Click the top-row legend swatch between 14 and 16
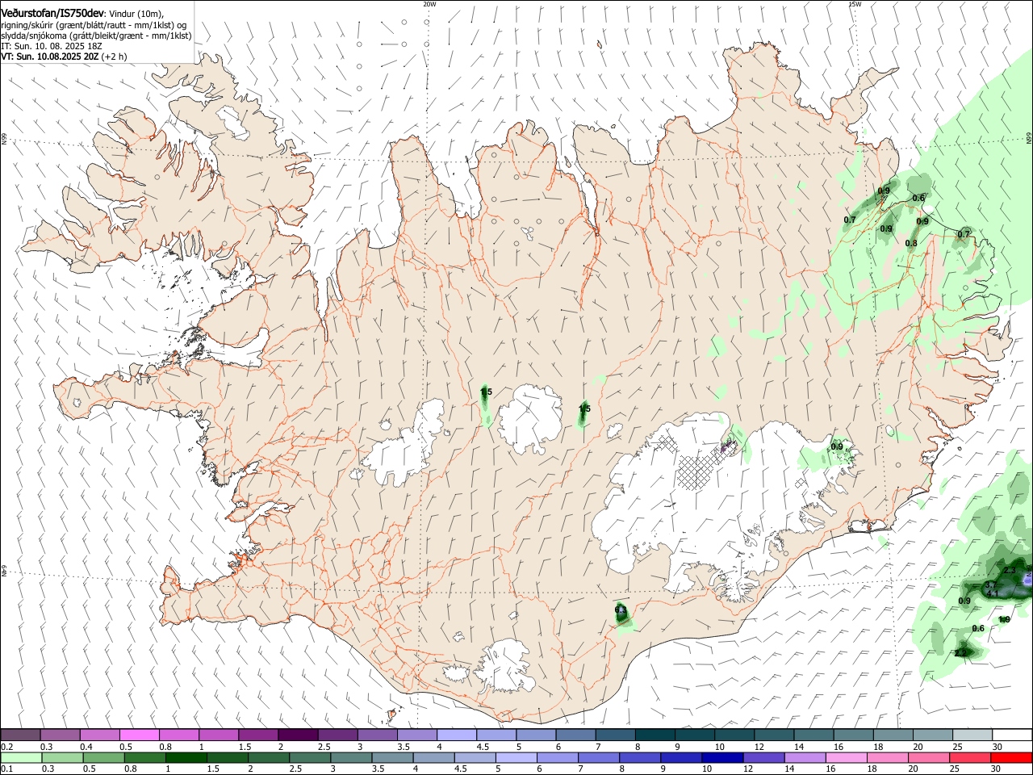Image resolution: width=1033 pixels, height=775 pixels. coord(813,735)
